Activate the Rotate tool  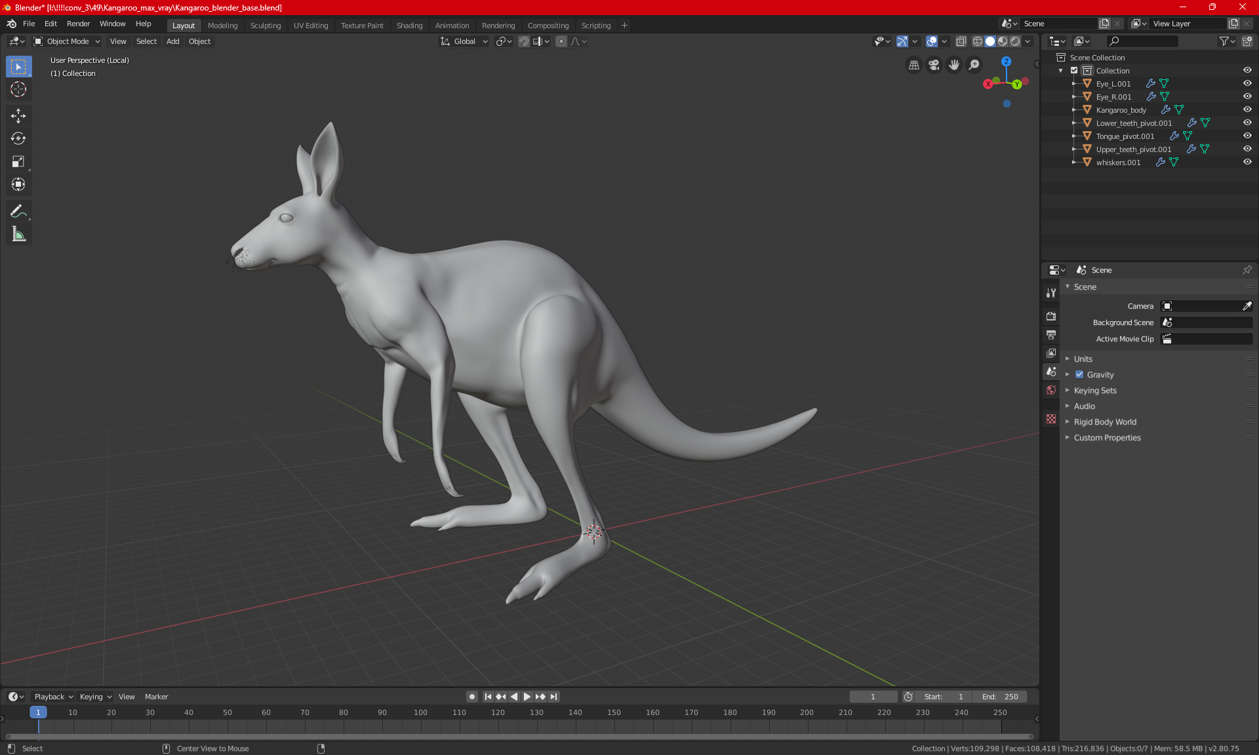coord(18,138)
